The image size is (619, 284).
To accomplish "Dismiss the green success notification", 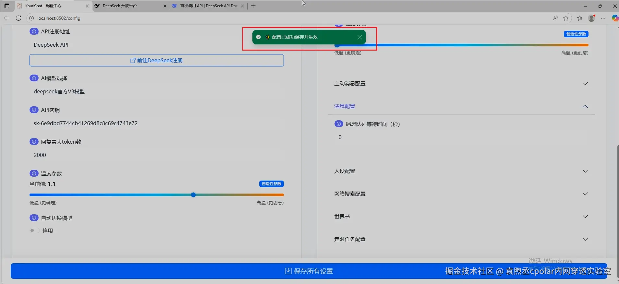I will tap(359, 37).
